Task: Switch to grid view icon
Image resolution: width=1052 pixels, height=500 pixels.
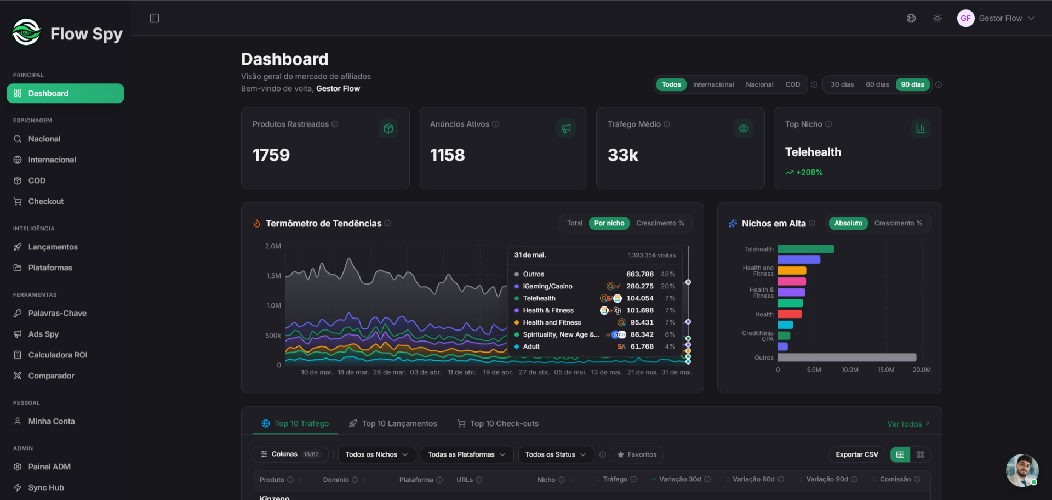Action: point(921,454)
